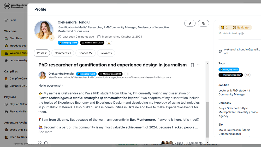Click the Emerging Talent badge under profile name

click(x=68, y=43)
